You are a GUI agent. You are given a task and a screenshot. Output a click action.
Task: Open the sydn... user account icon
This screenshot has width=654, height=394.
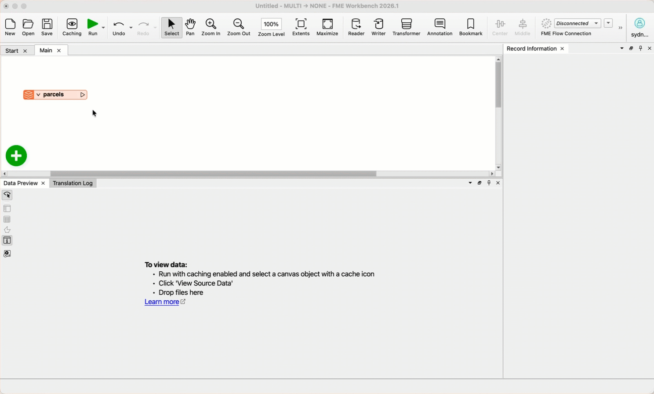coord(639,23)
